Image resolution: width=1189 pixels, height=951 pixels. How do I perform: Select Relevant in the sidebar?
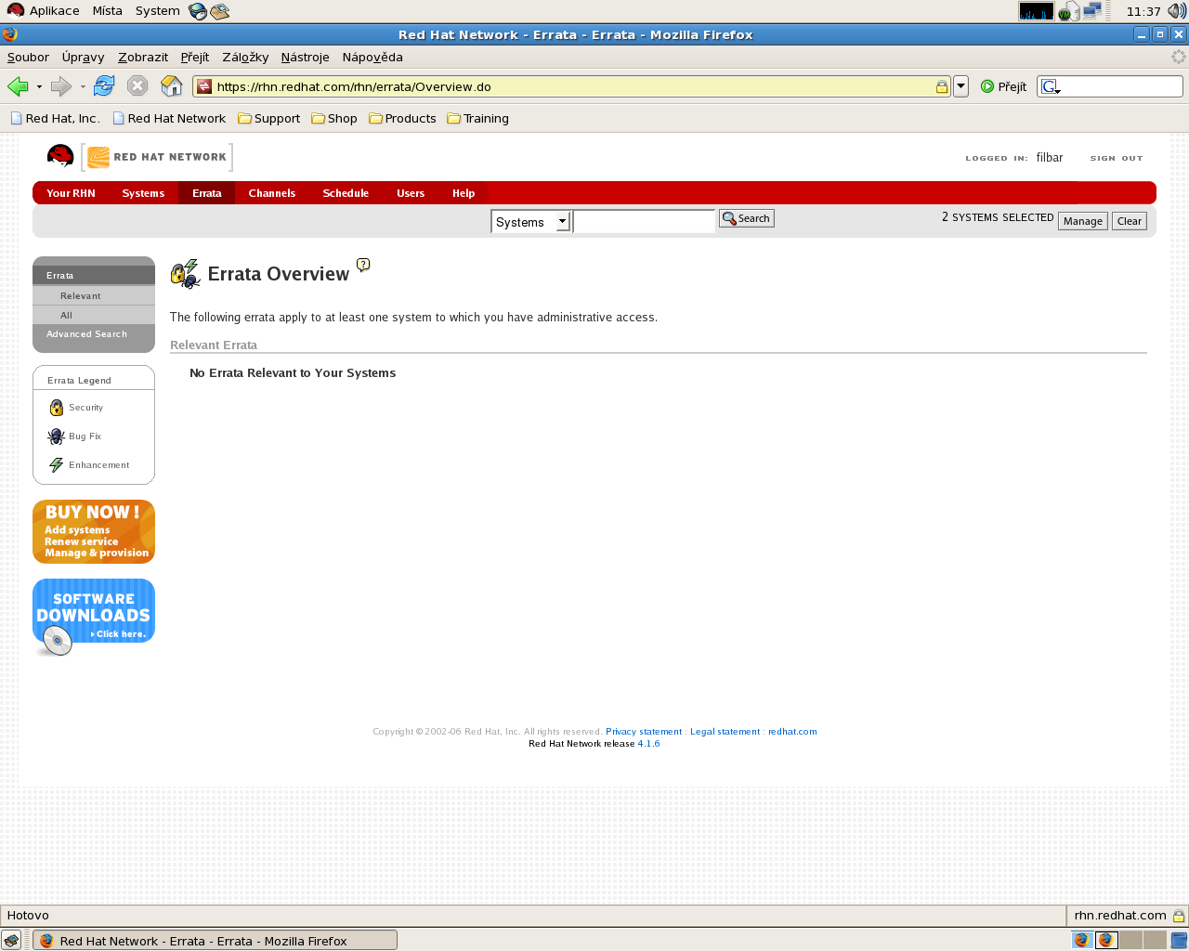pos(94,295)
